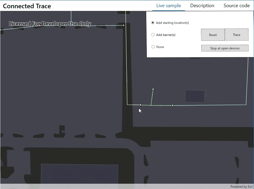
Task: Click the building footprint beside the green branch
Action: pos(195,96)
